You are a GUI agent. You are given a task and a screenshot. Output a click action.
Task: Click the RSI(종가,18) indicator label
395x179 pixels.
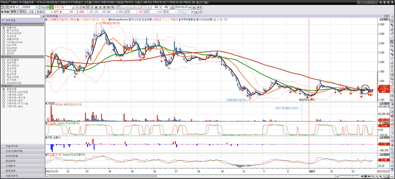(x=54, y=154)
